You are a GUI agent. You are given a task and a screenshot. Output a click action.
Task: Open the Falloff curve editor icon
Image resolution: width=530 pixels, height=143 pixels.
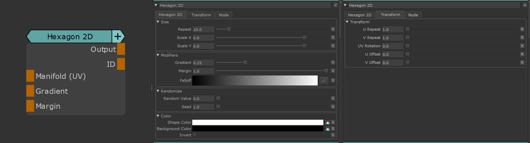pos(324,80)
